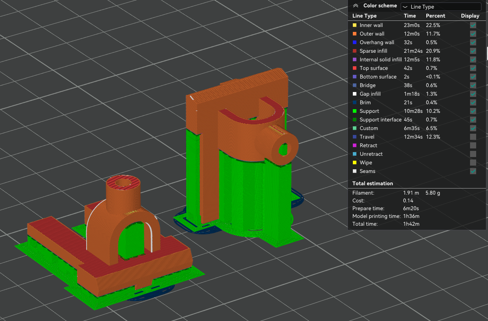The width and height of the screenshot is (488, 321).
Task: Show Travel moves via checkbox
Action: click(x=473, y=137)
